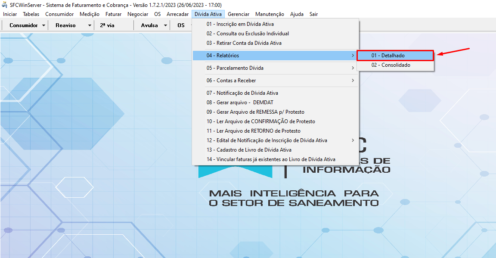Select 13 - Cadastro de Livro de Dívida Ativa

[249, 150]
